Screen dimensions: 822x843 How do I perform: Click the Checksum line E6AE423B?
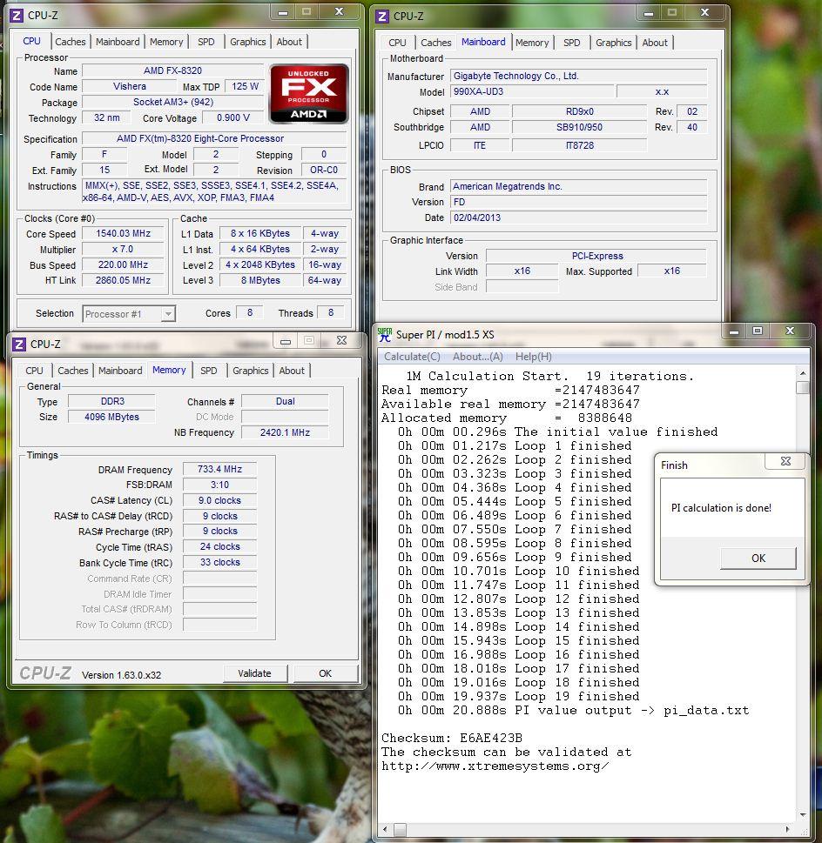[x=452, y=738]
